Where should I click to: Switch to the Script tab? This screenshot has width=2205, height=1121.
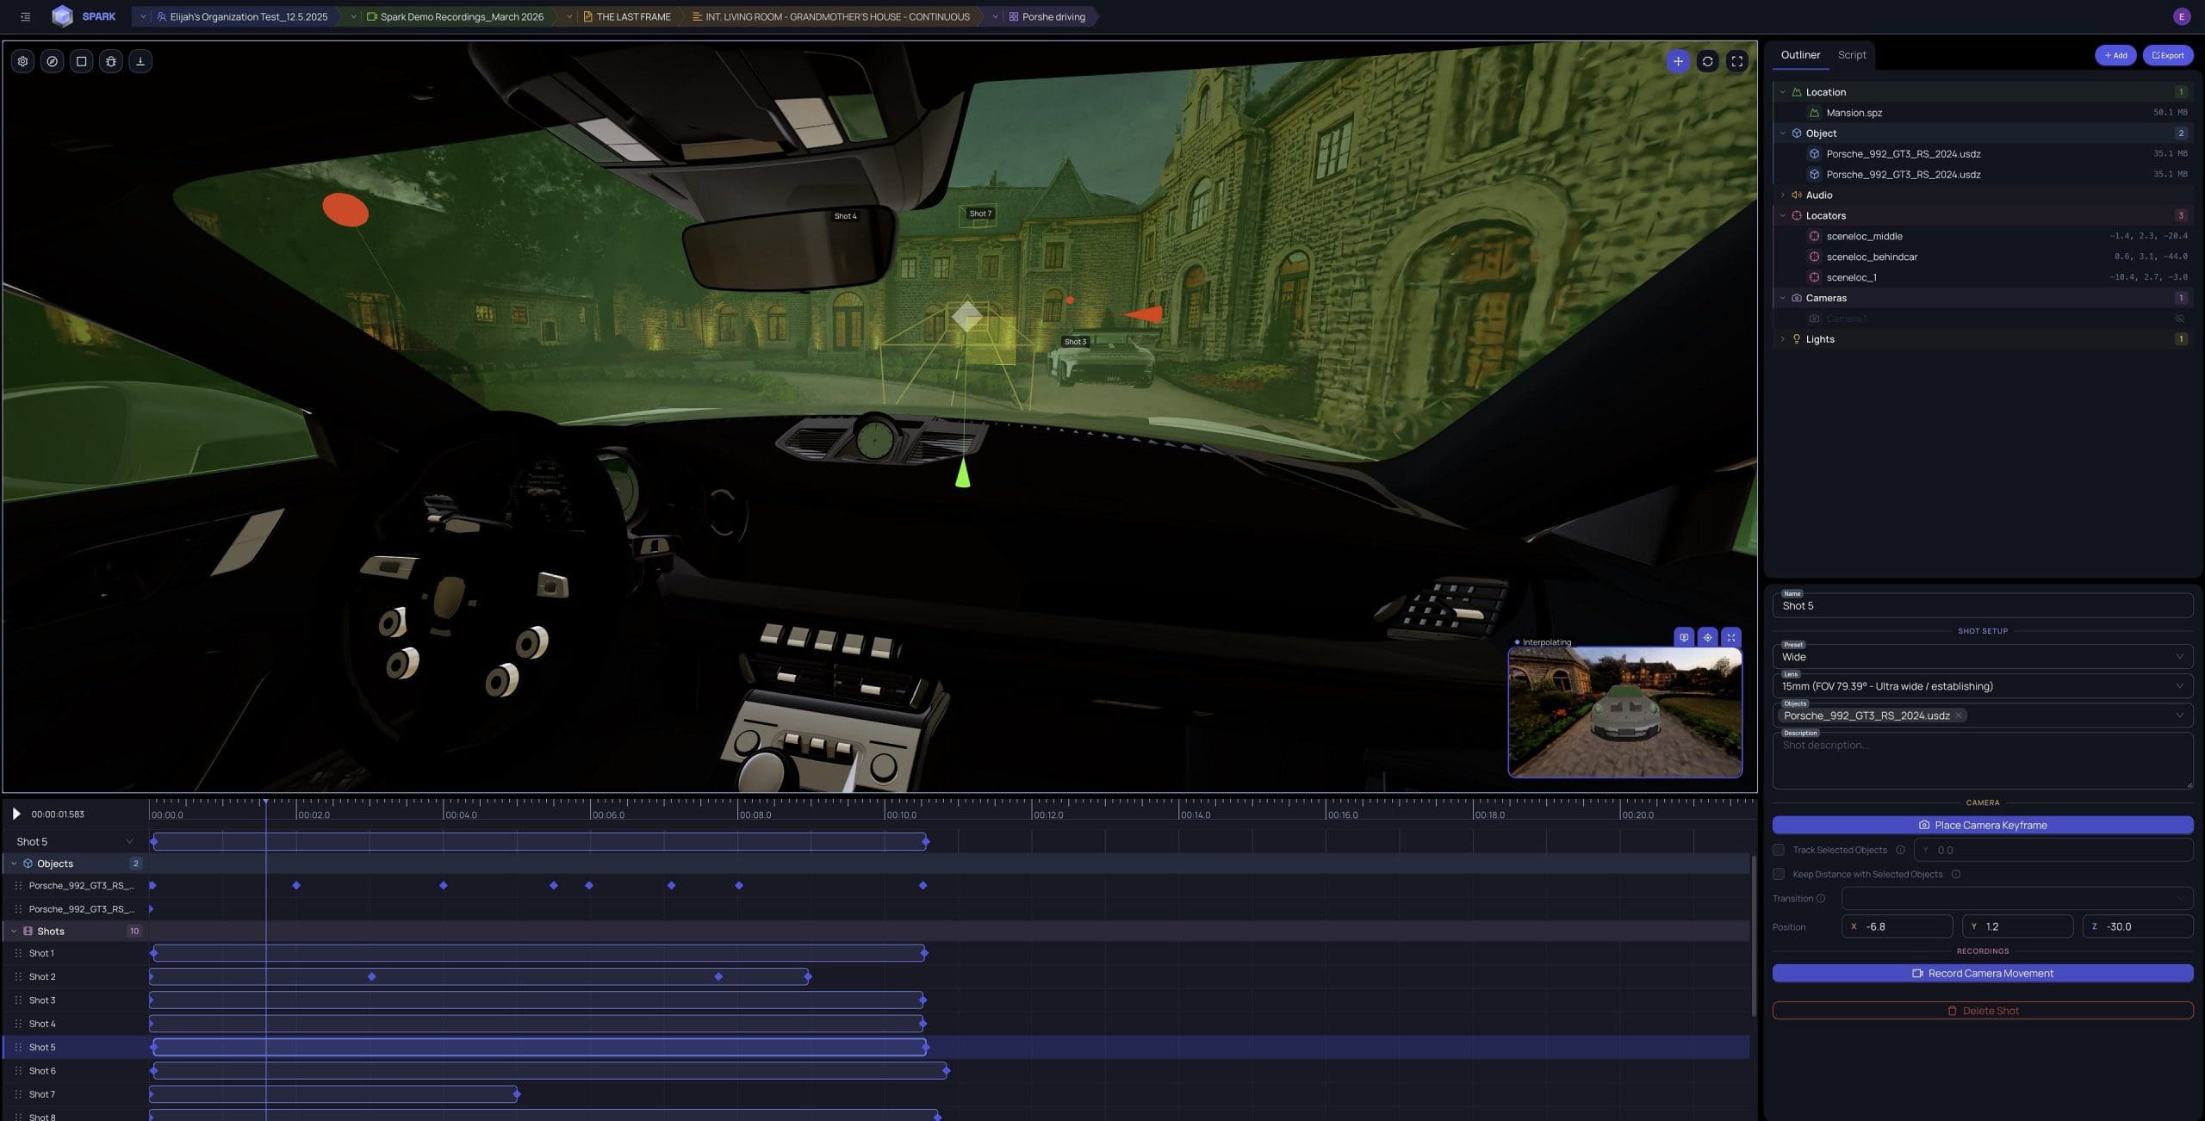pyautogui.click(x=1852, y=55)
